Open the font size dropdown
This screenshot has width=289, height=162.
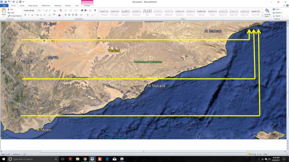(x=44, y=11)
